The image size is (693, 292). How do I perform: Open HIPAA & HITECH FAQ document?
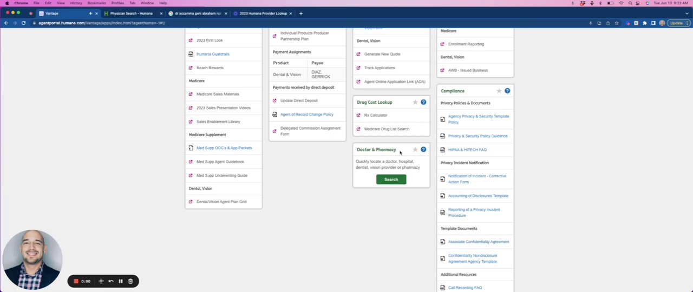click(x=467, y=150)
